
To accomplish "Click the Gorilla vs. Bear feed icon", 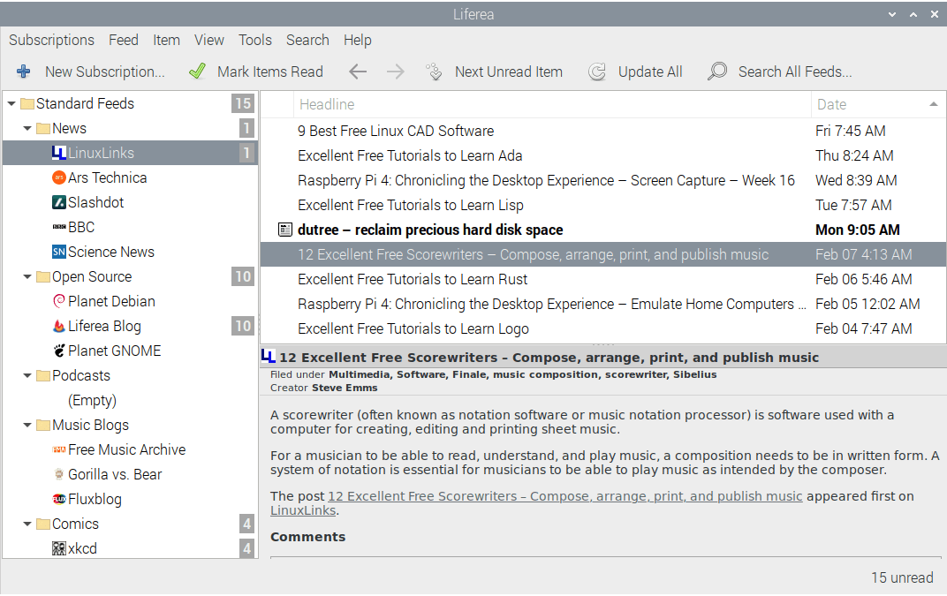I will click(x=58, y=475).
